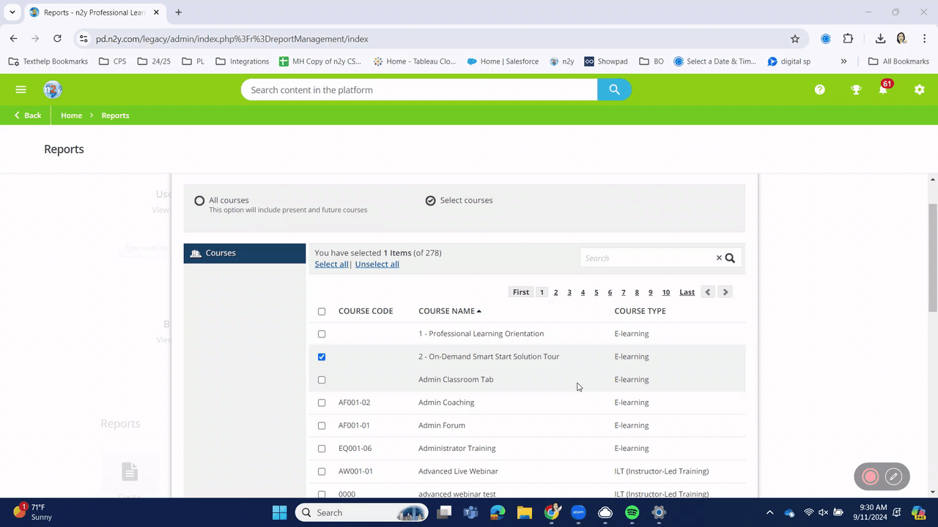Open Chrome extensions puzzle icon

[x=848, y=39]
